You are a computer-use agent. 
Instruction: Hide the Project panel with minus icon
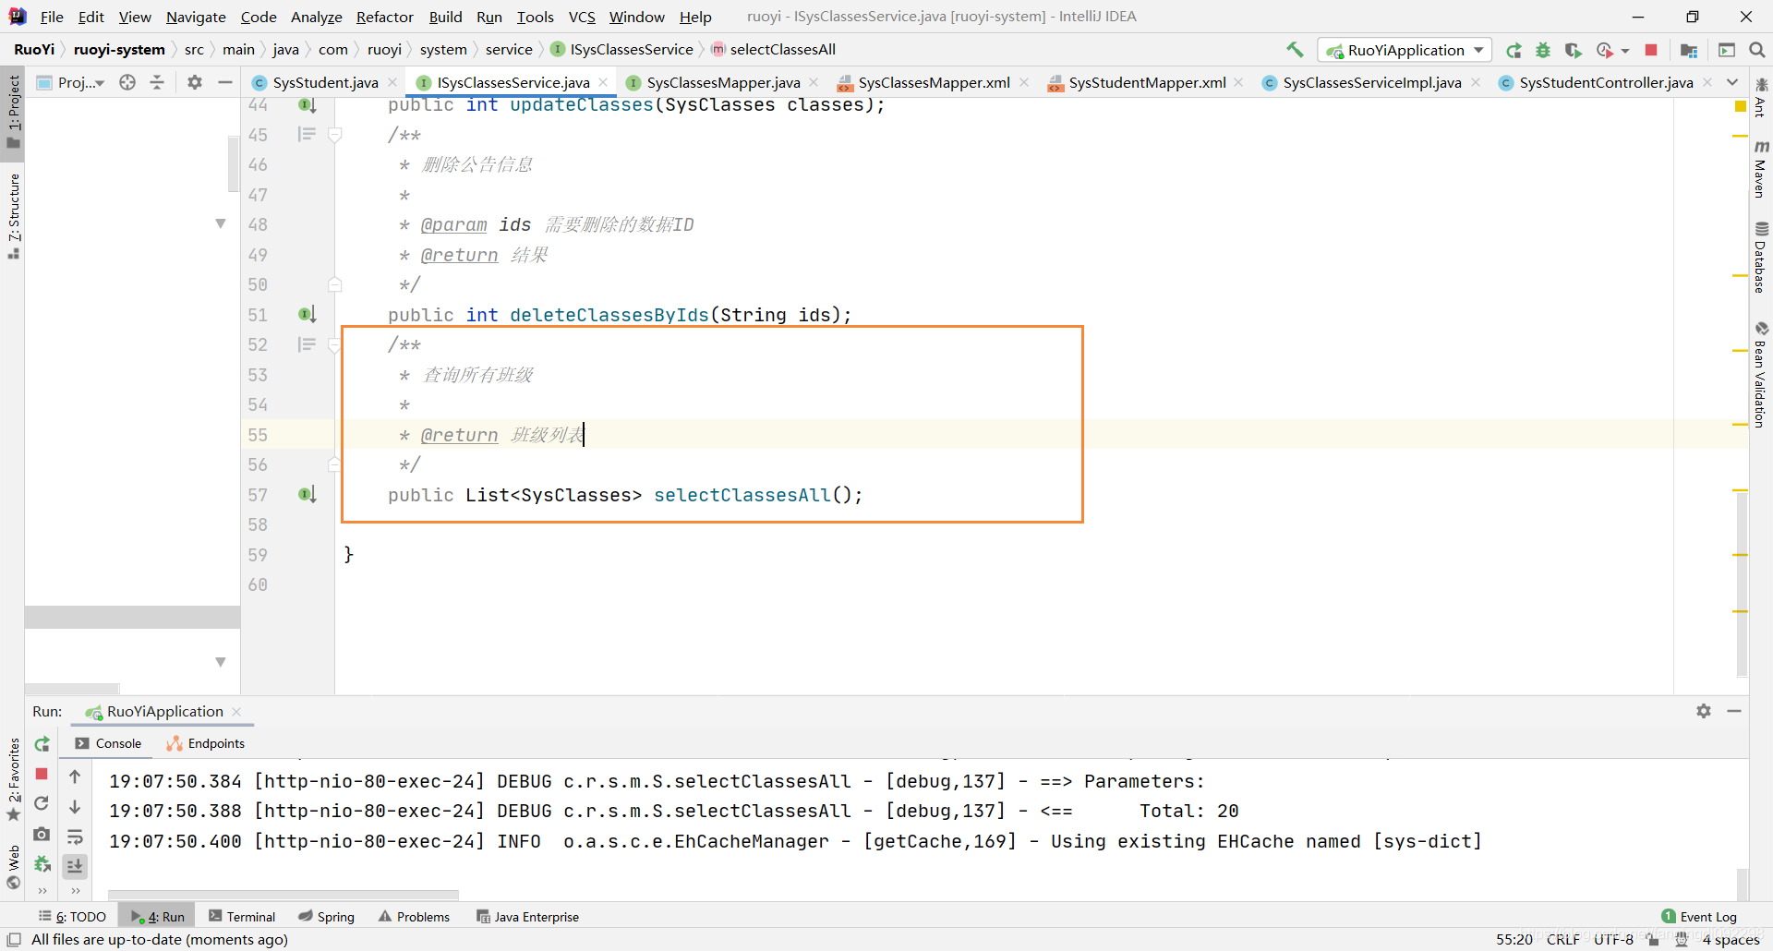[x=224, y=82]
